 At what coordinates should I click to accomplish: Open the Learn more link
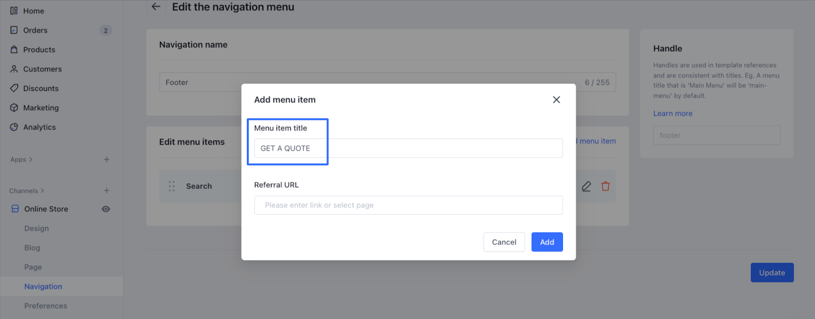click(672, 114)
